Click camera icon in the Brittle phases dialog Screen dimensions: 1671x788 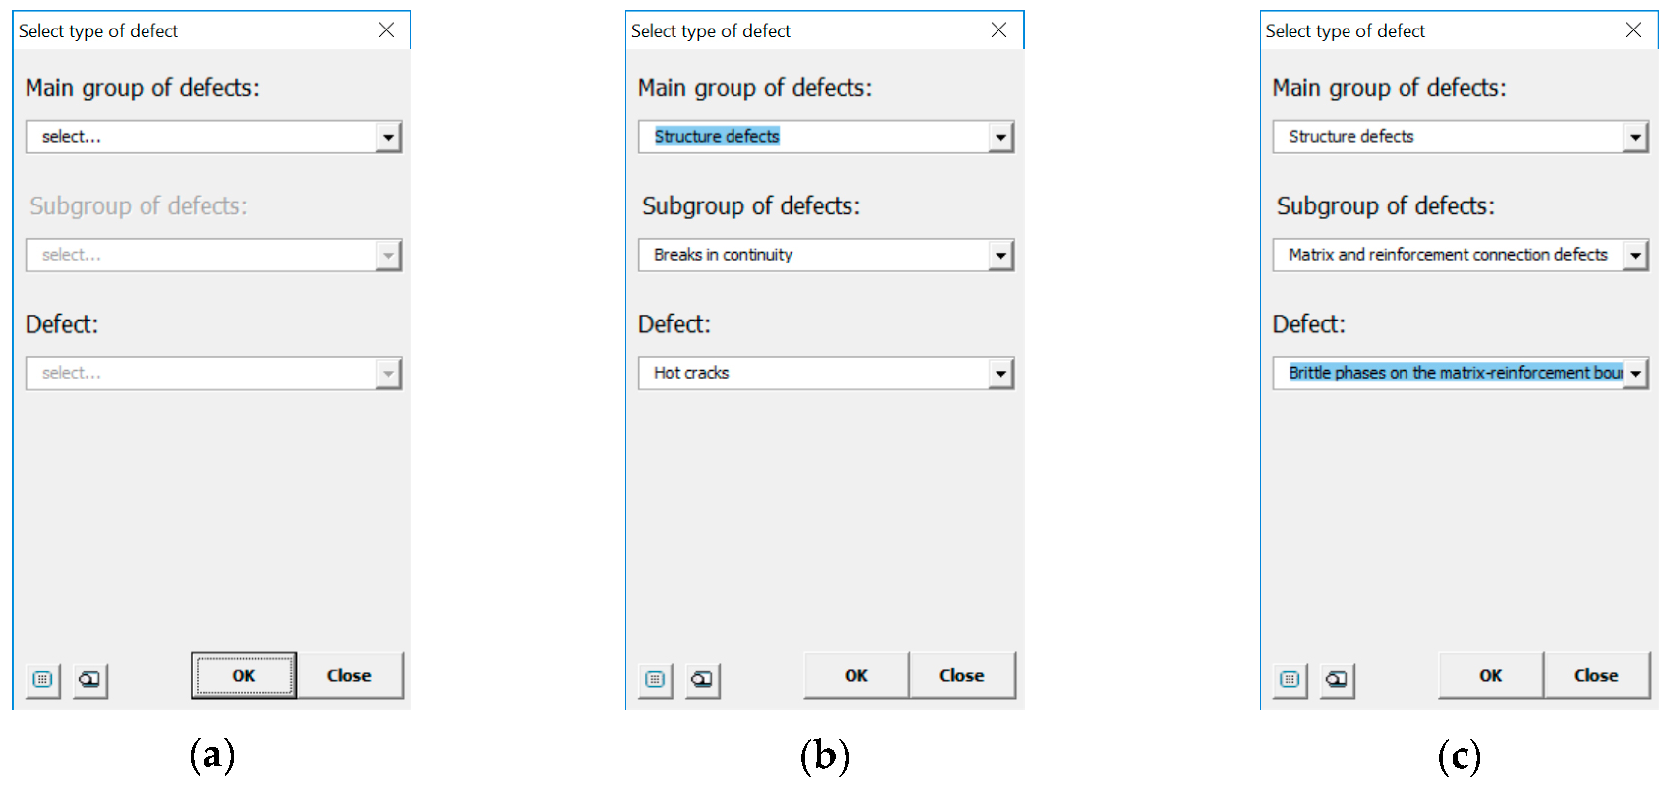1336,679
